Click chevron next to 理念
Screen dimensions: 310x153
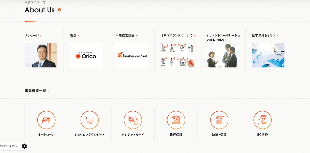coord(78,36)
